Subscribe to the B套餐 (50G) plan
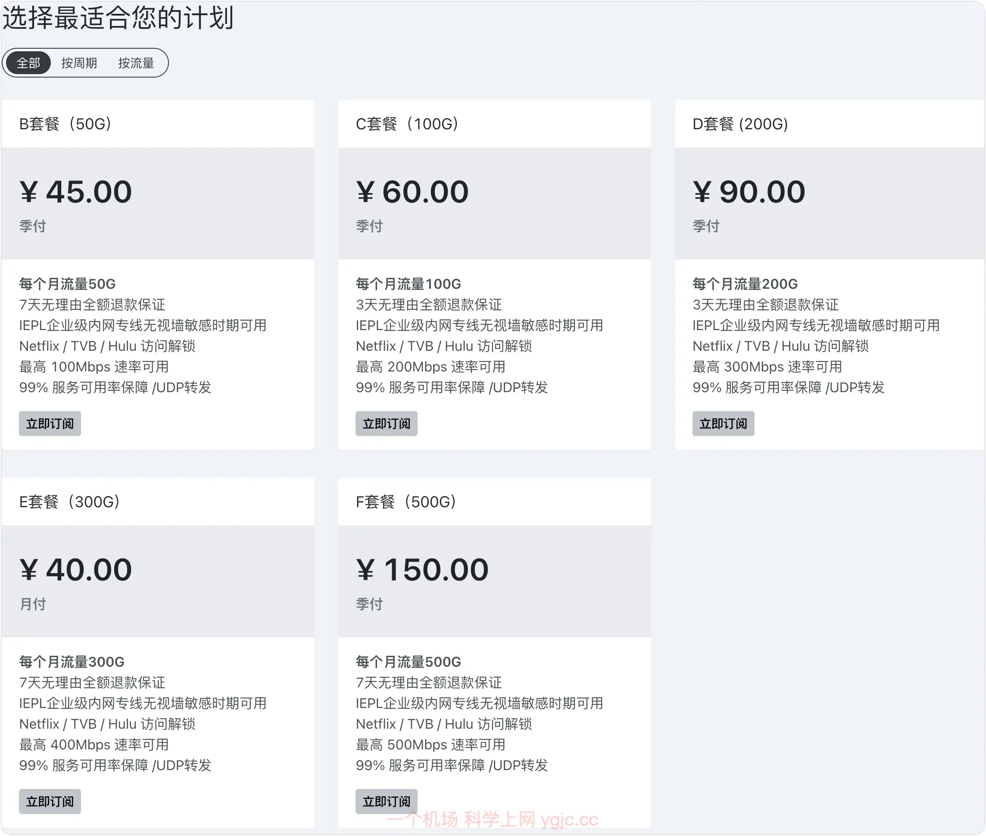 (x=50, y=423)
